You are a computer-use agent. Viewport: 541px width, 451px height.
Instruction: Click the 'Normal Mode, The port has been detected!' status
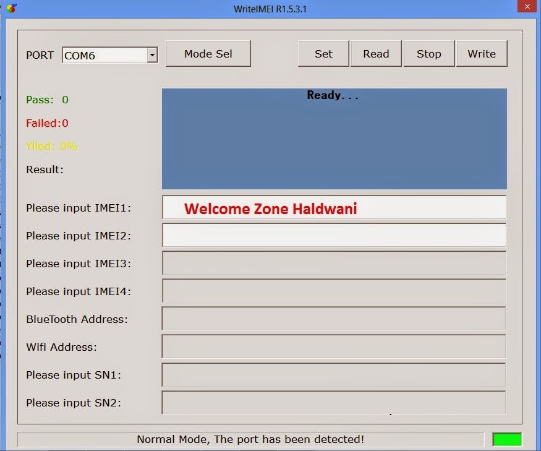(250, 439)
